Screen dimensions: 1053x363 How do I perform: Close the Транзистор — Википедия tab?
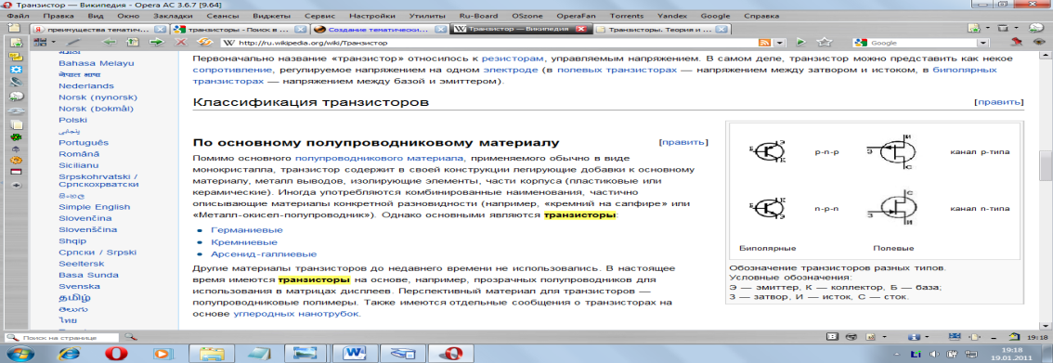(x=581, y=30)
